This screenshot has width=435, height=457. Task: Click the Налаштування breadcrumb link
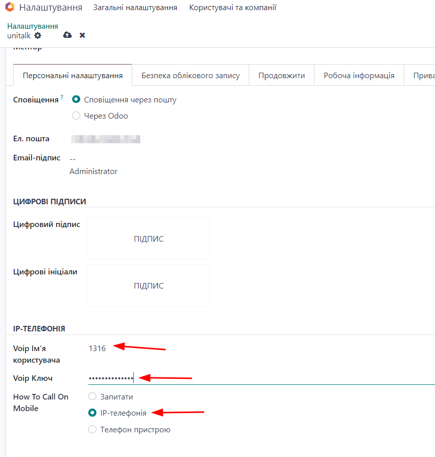click(32, 26)
